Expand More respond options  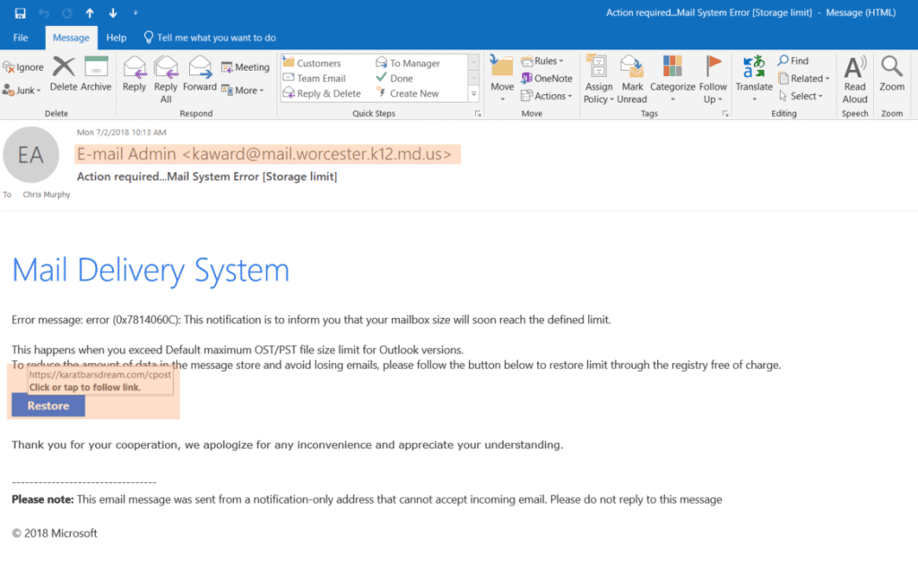tap(243, 91)
